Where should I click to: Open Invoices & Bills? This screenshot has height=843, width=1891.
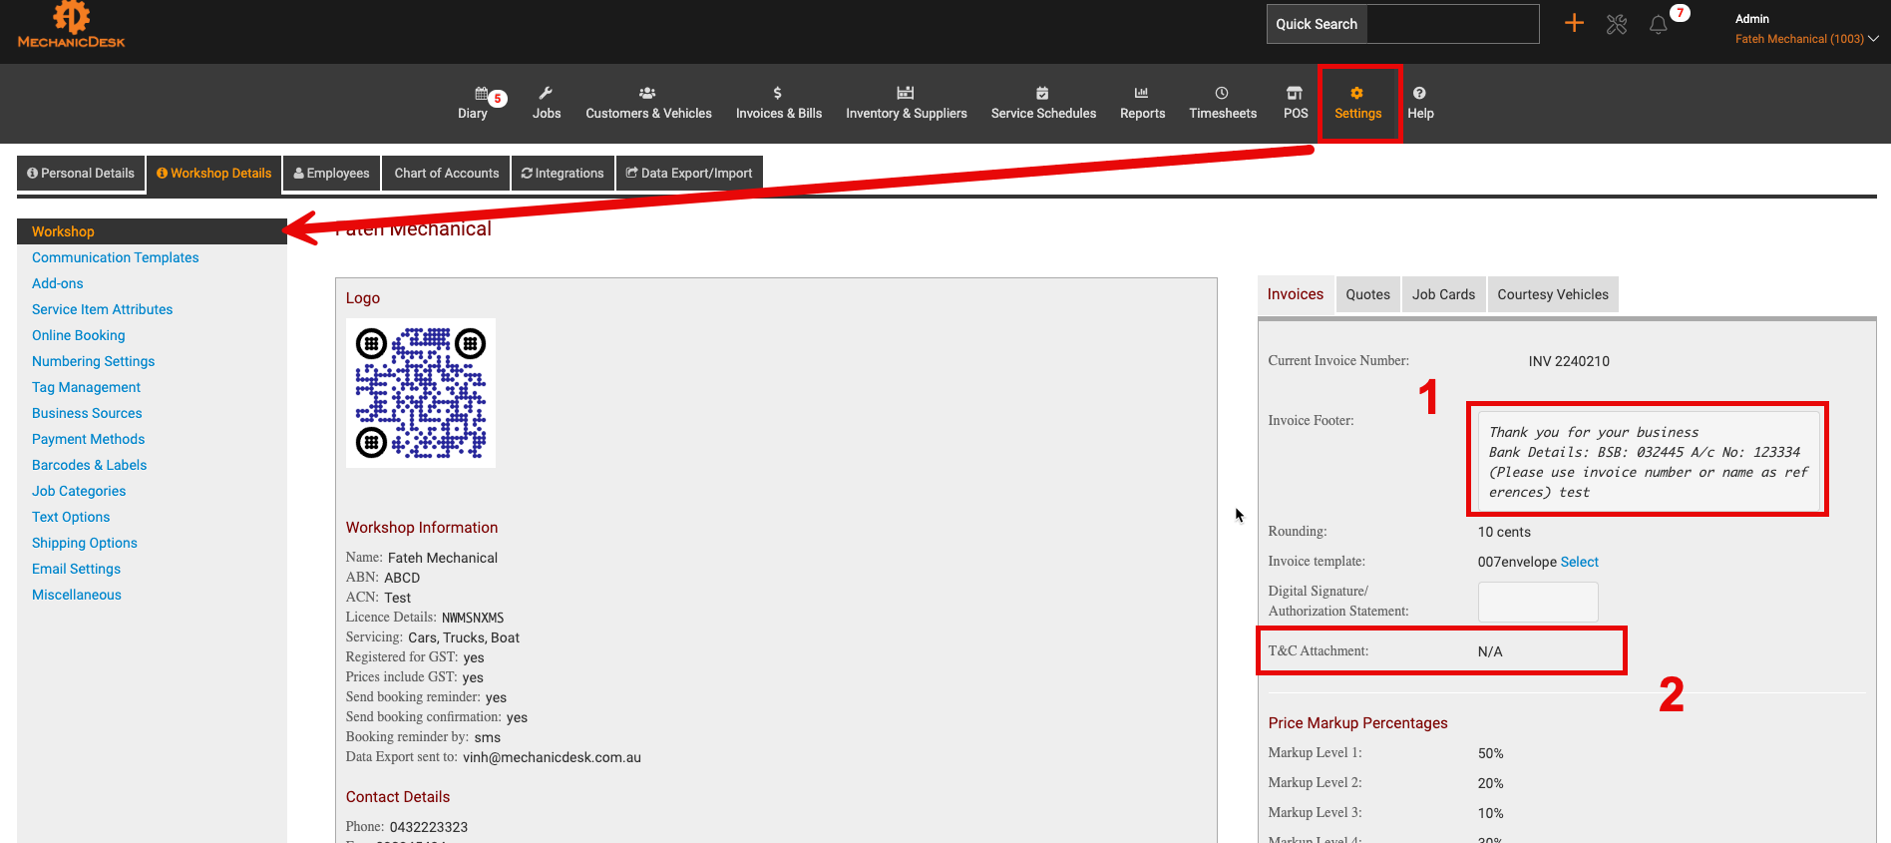coord(779,104)
